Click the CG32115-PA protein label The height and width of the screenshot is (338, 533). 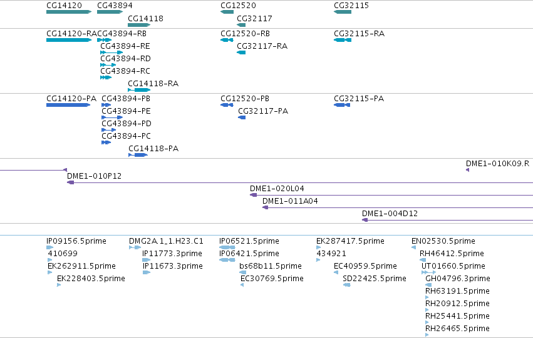click(x=359, y=99)
